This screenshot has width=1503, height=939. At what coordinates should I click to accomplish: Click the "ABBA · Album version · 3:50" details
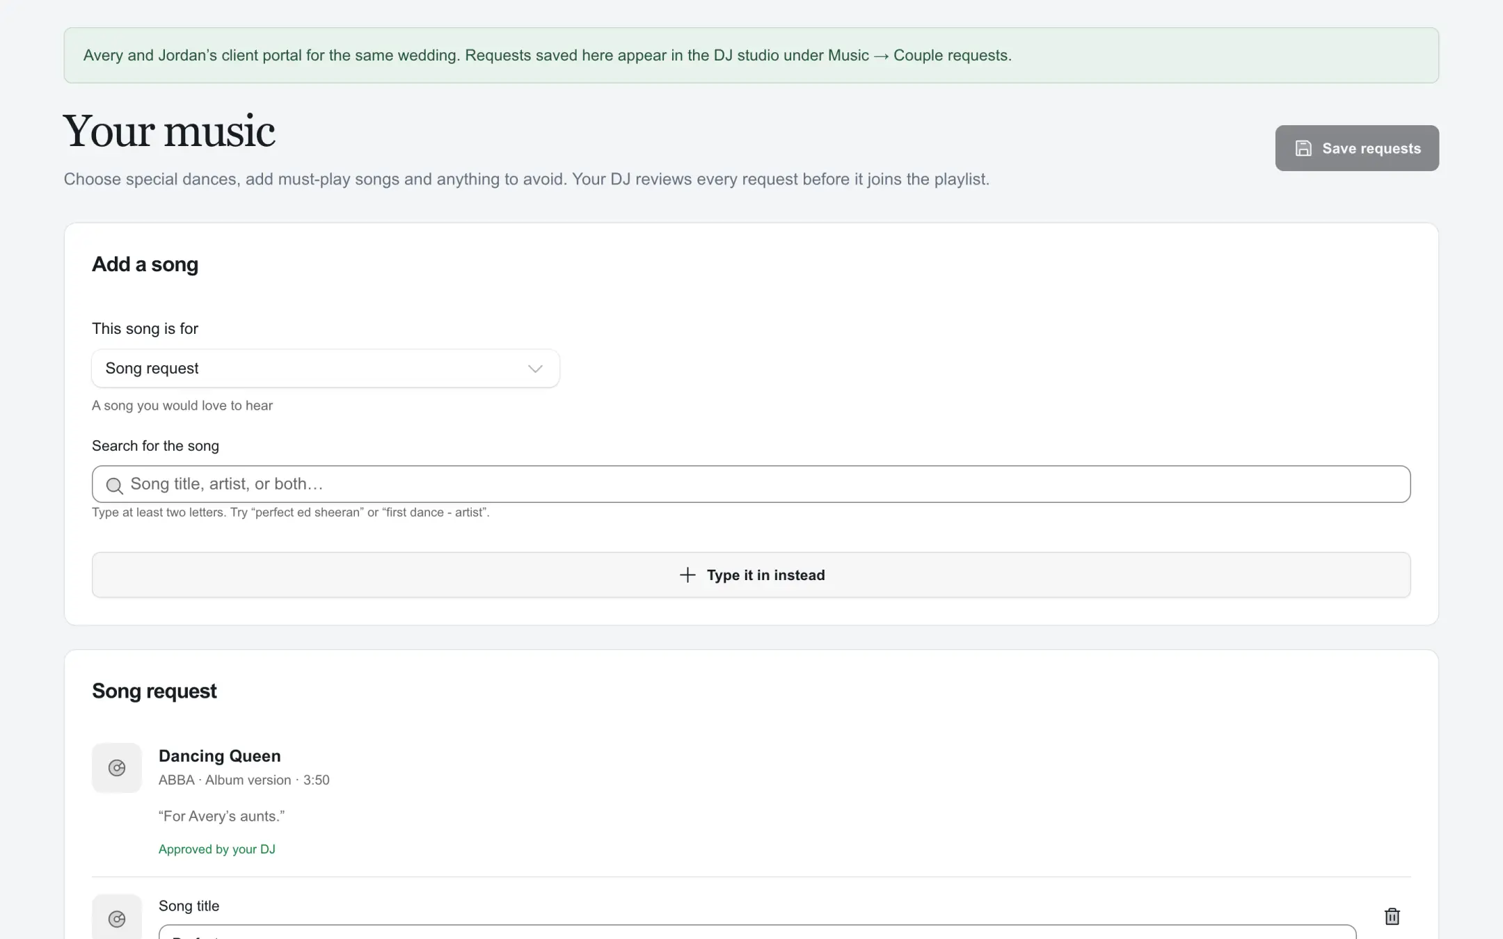coord(244,780)
